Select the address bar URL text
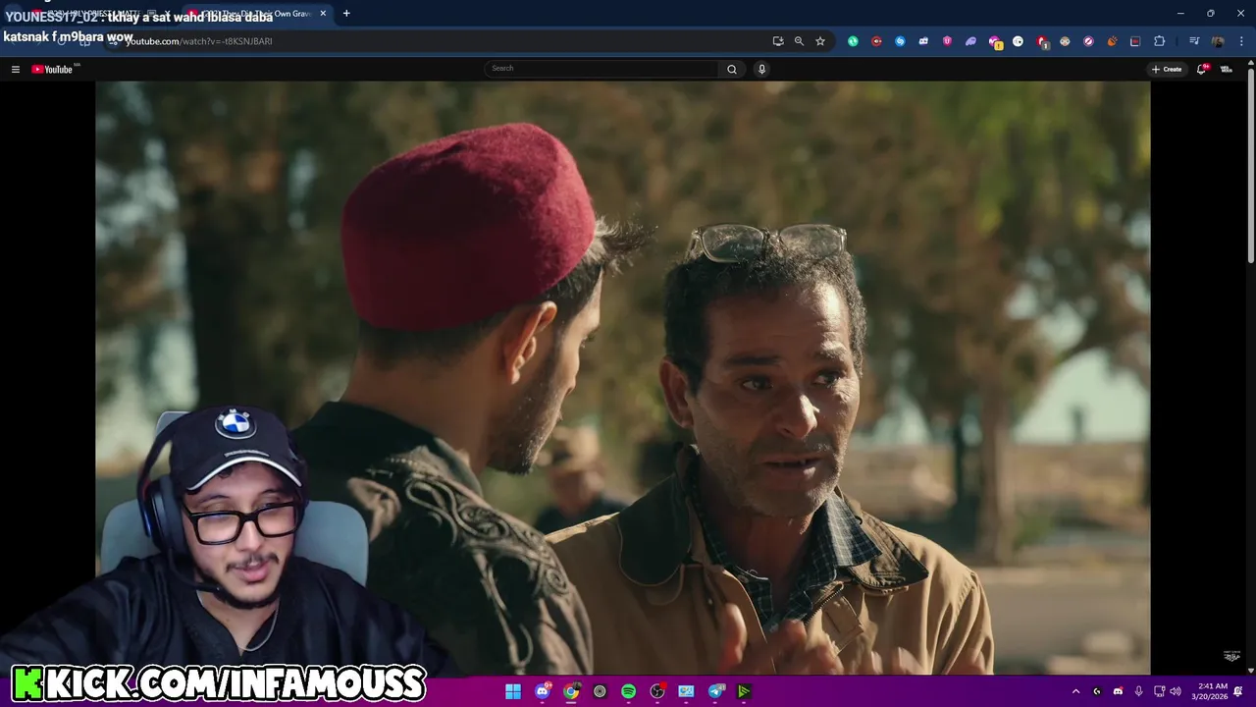 199,41
